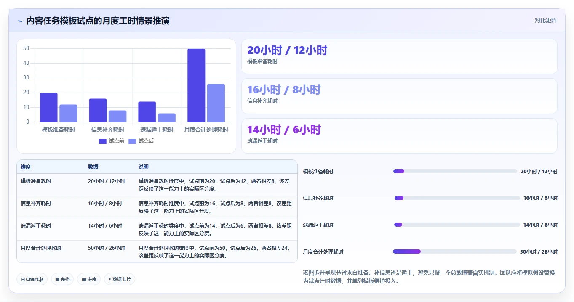Select the 月度合计处理耗时 cell in table
The height and width of the screenshot is (302, 574).
tap(41, 248)
